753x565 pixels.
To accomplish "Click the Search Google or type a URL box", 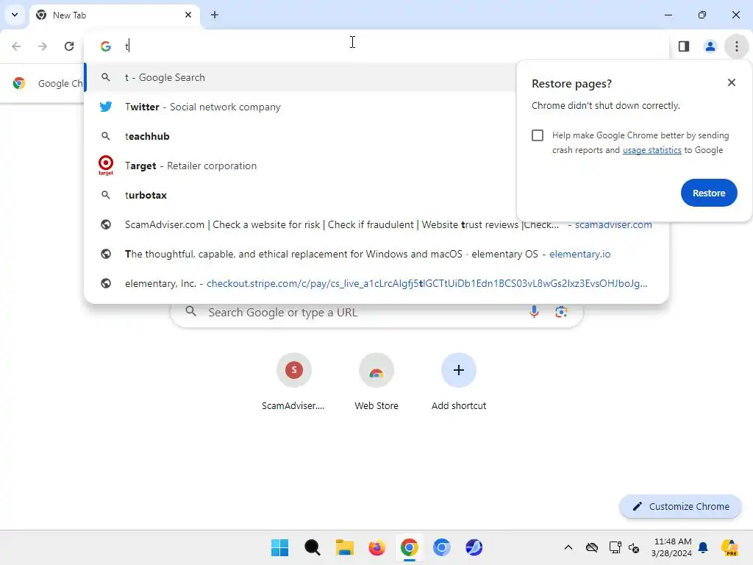I will pyautogui.click(x=376, y=312).
